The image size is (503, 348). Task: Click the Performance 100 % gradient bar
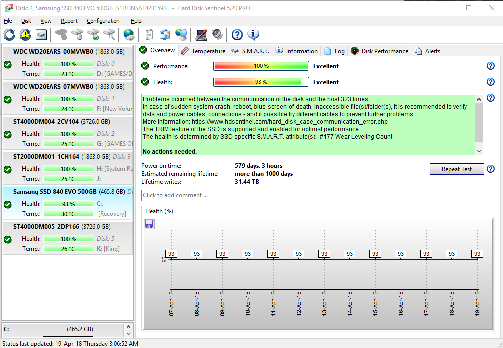pyautogui.click(x=261, y=66)
